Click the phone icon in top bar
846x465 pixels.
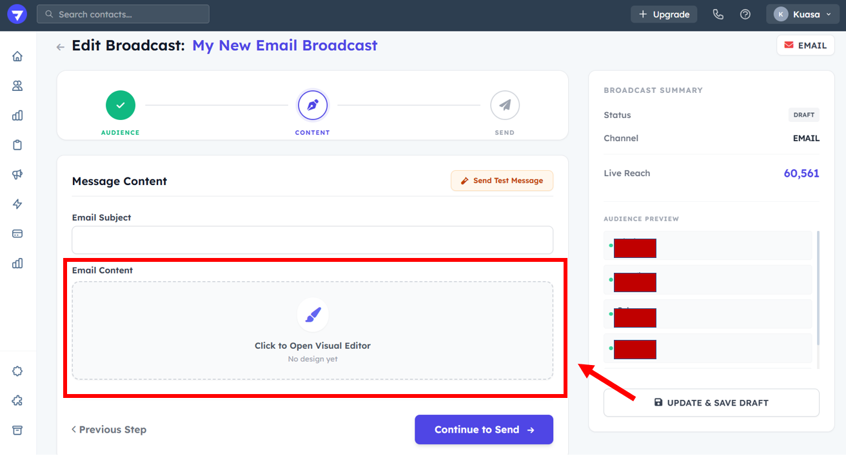(x=718, y=14)
